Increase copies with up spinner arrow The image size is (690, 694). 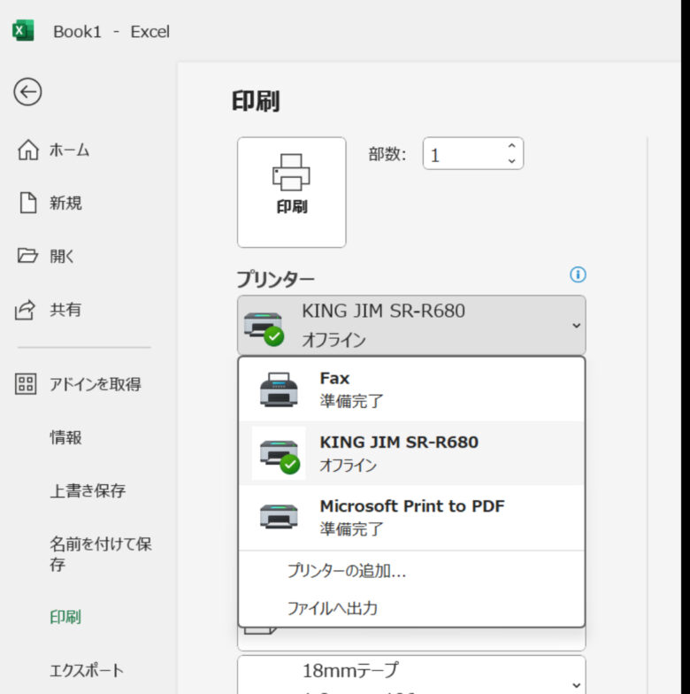pos(511,145)
